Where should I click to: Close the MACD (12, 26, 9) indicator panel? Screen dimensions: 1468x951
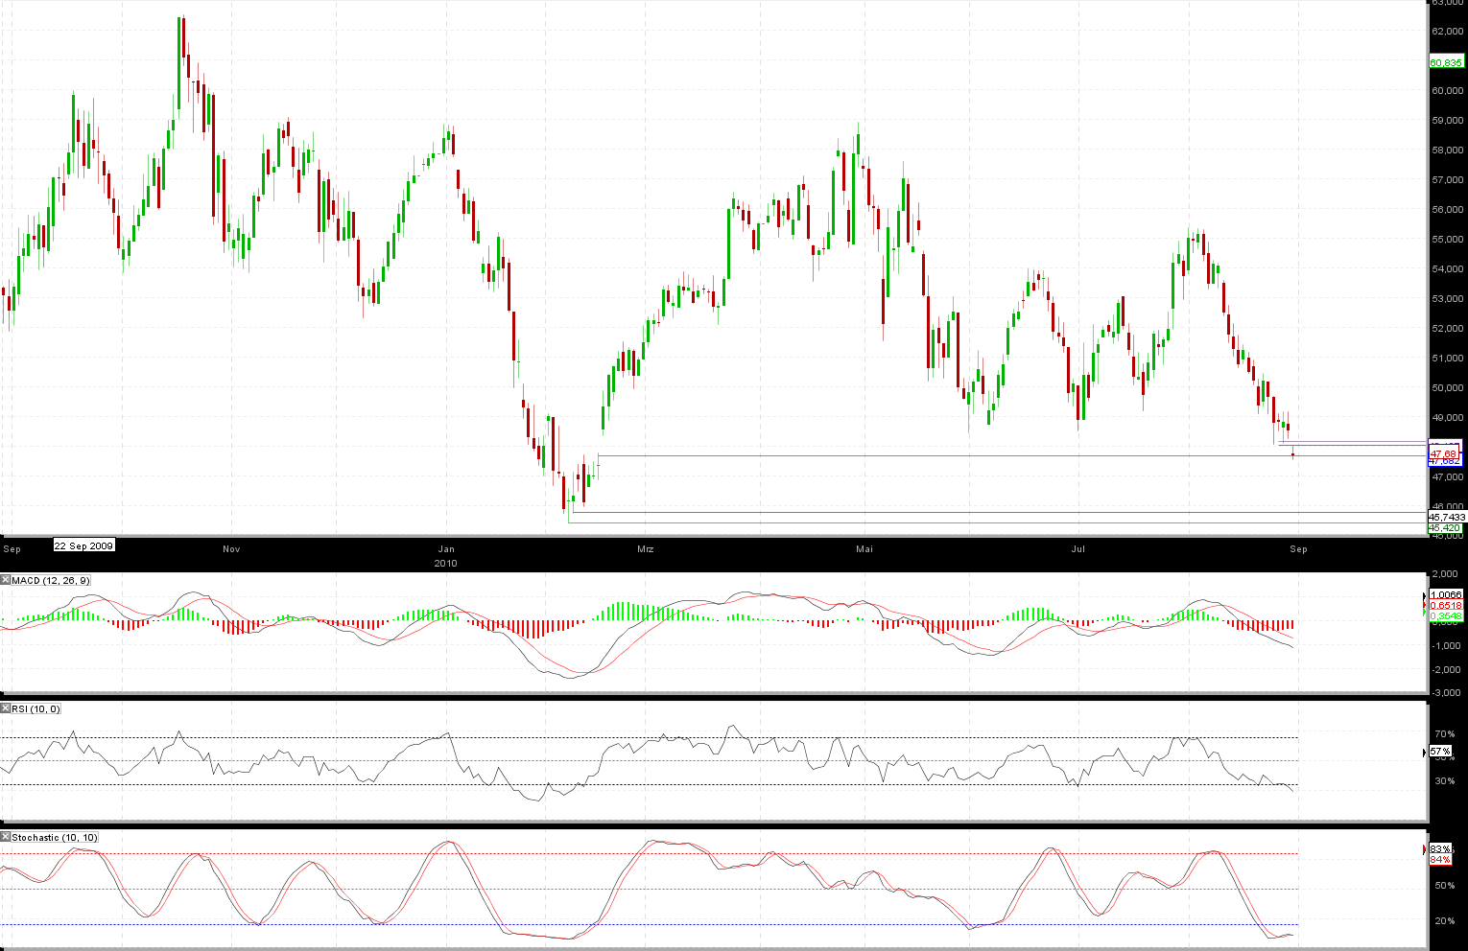coord(5,580)
